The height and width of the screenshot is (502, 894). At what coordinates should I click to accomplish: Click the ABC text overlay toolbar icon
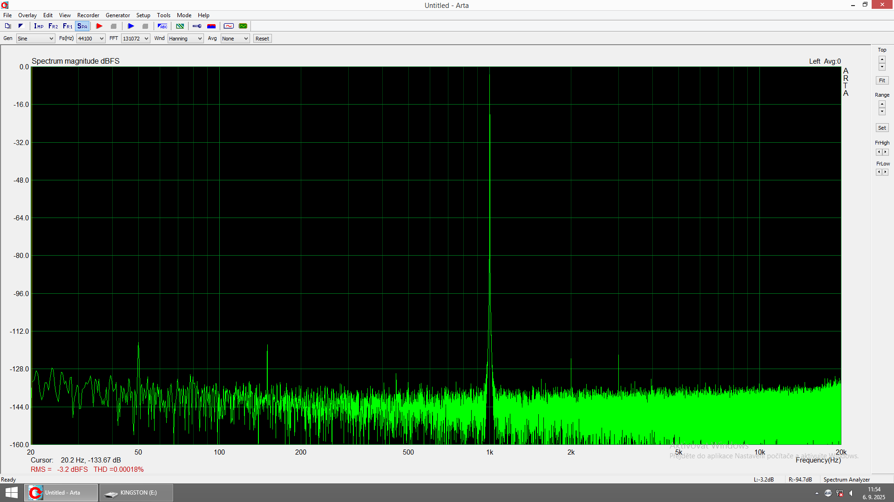pyautogui.click(x=163, y=26)
